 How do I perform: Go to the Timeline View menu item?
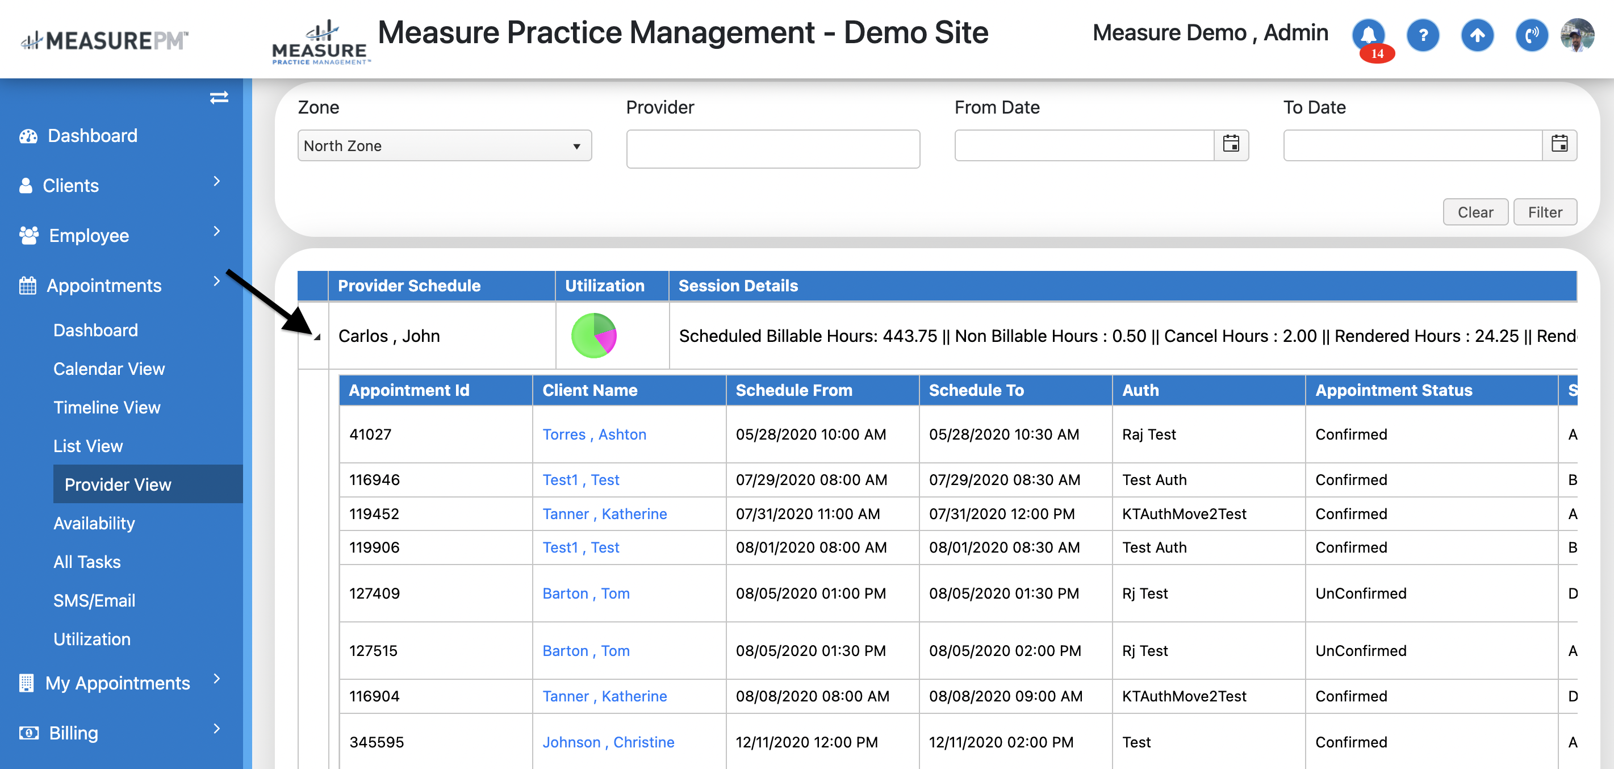coord(107,407)
